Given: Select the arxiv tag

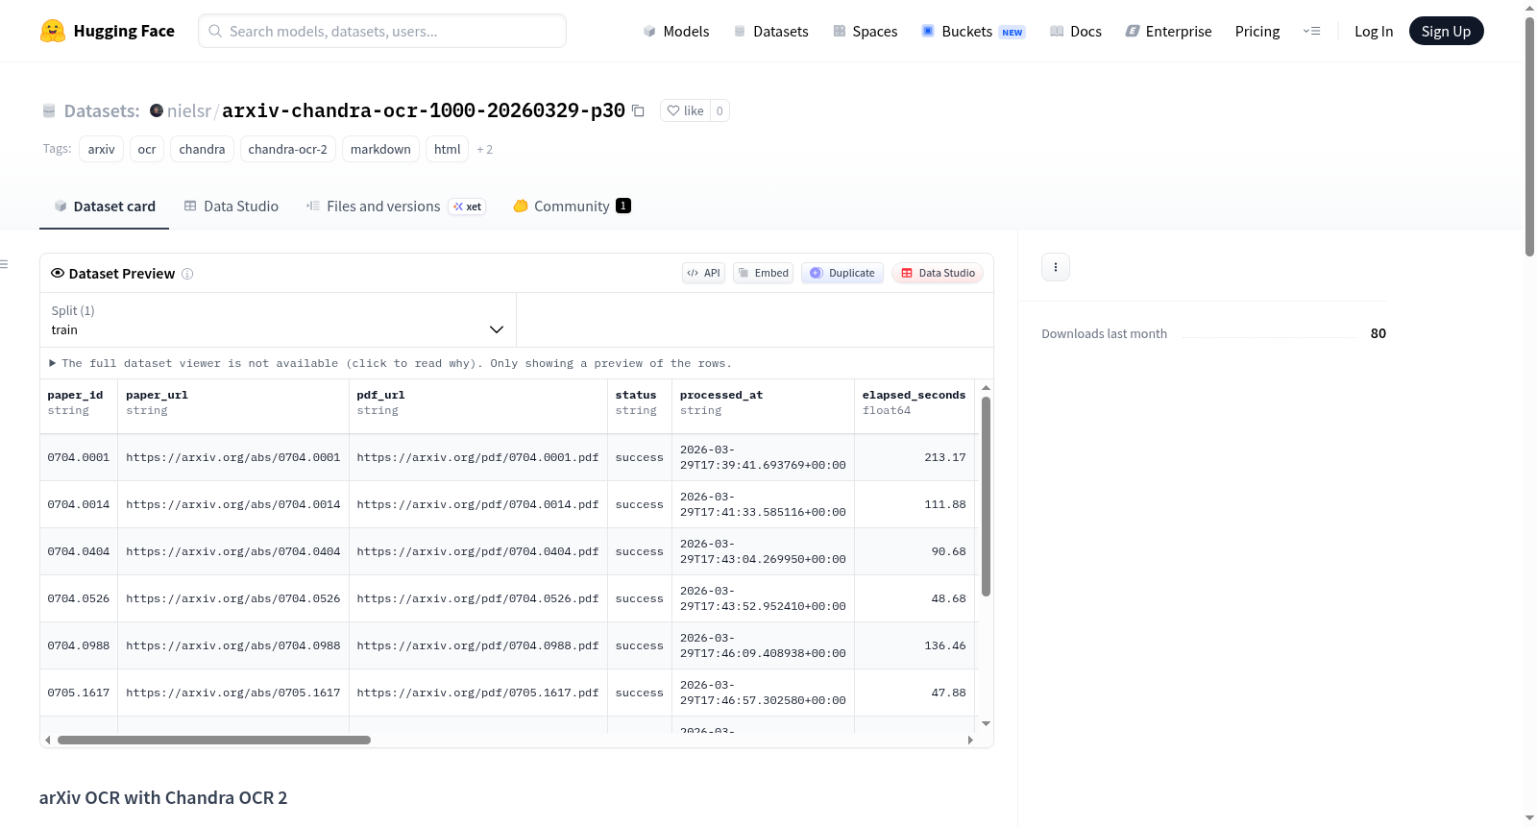Looking at the screenshot, I should click(x=102, y=150).
